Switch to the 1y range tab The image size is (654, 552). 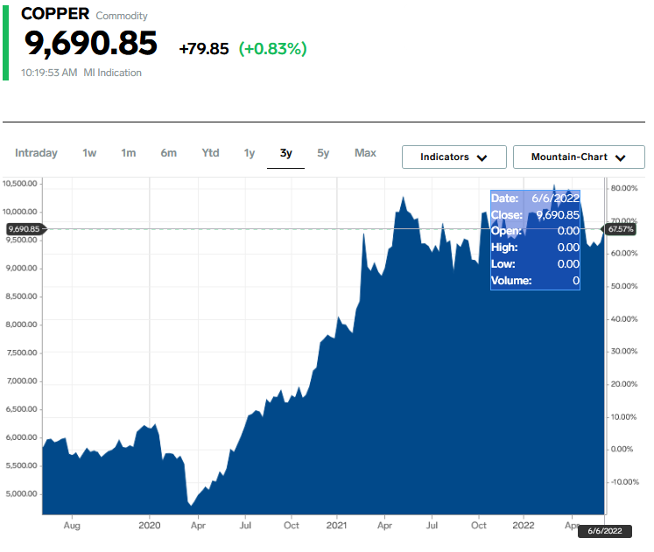(250, 153)
